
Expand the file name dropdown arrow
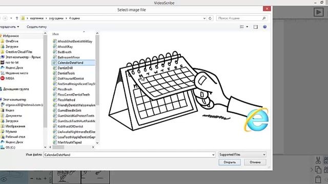pyautogui.click(x=213, y=155)
